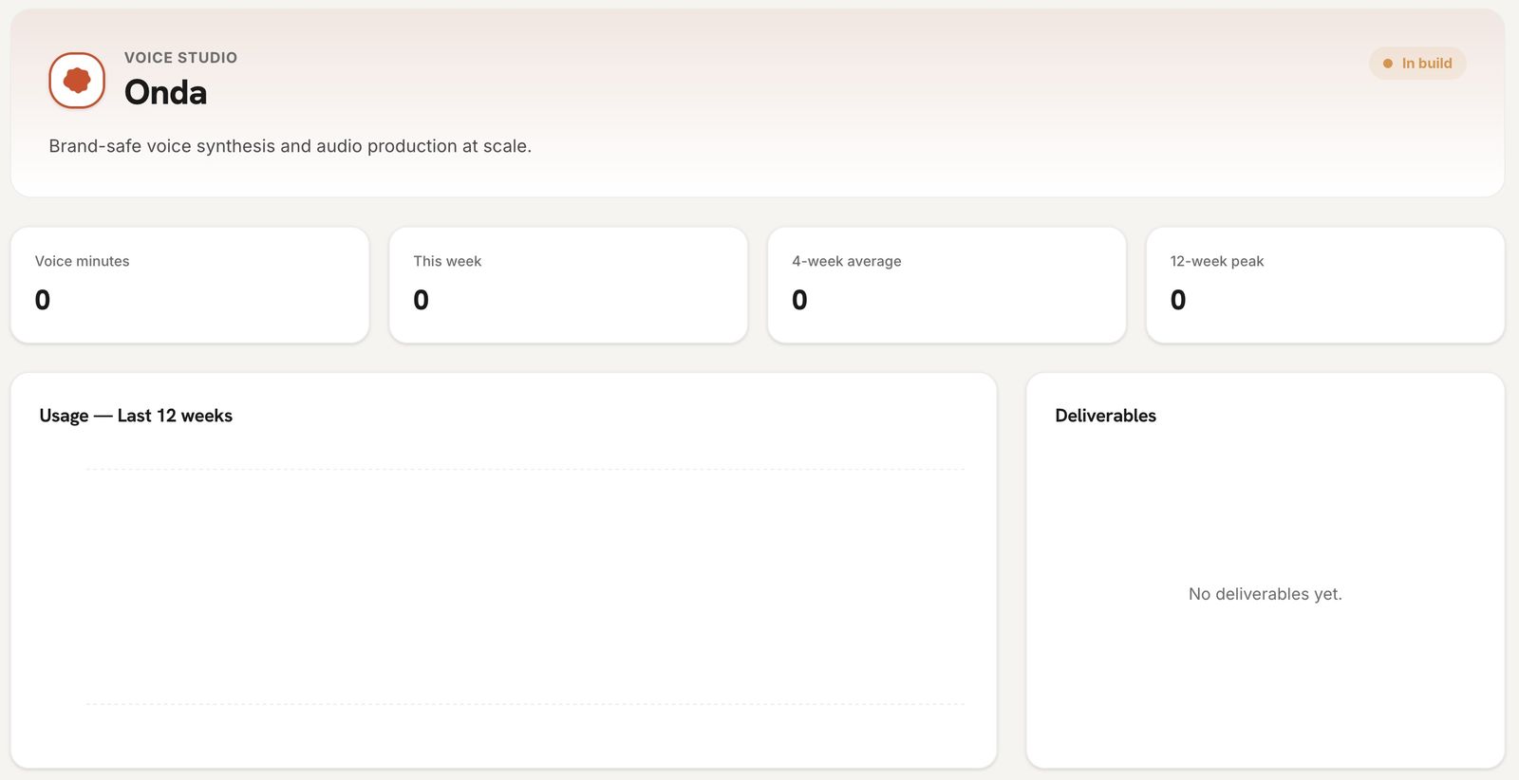Click the Onda orange app logo icon
The width and height of the screenshot is (1519, 780).
point(77,81)
